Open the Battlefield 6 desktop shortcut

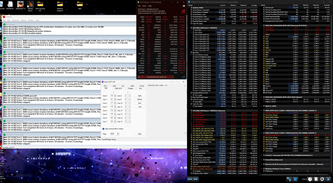[21, 5]
